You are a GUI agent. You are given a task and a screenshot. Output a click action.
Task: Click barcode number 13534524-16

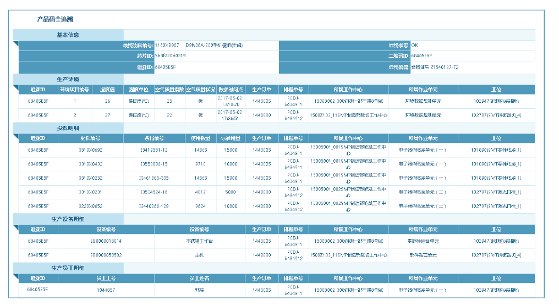(154, 192)
